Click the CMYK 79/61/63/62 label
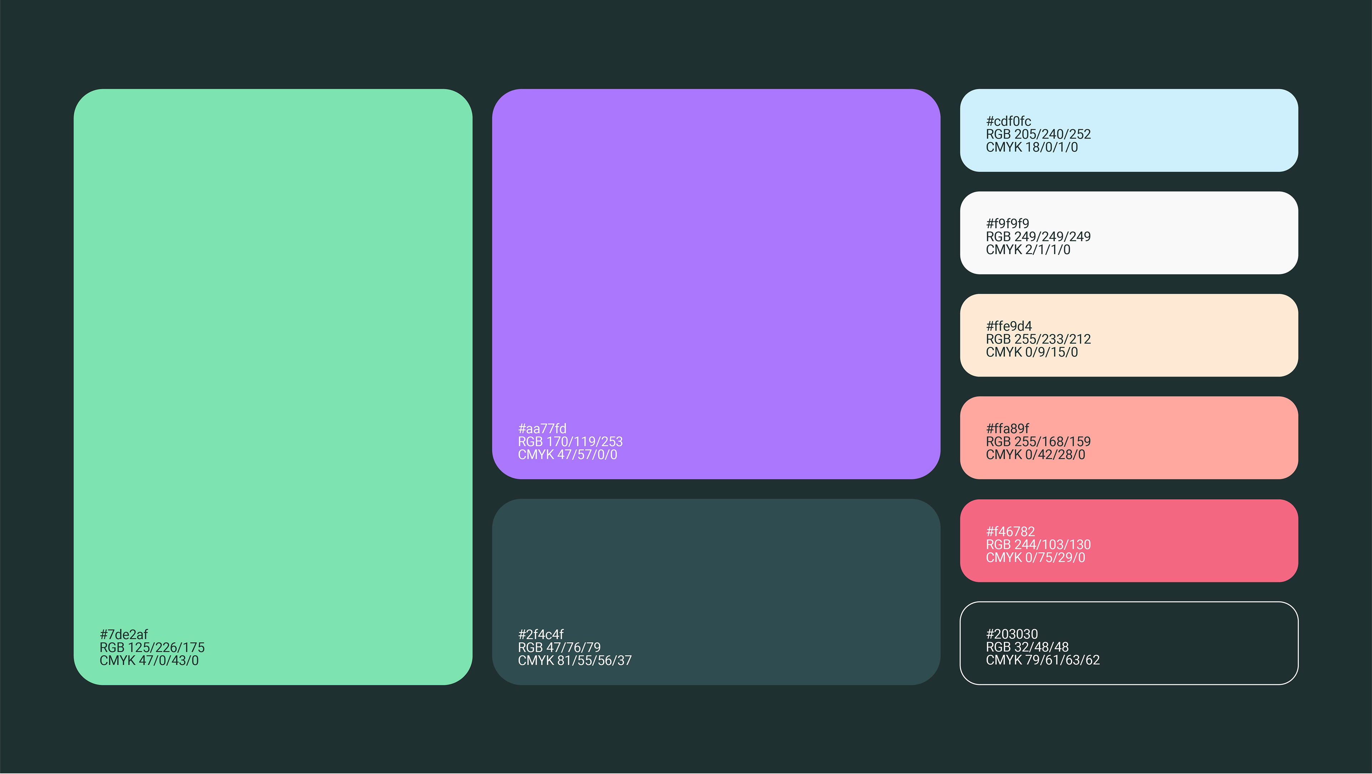 click(x=1042, y=660)
